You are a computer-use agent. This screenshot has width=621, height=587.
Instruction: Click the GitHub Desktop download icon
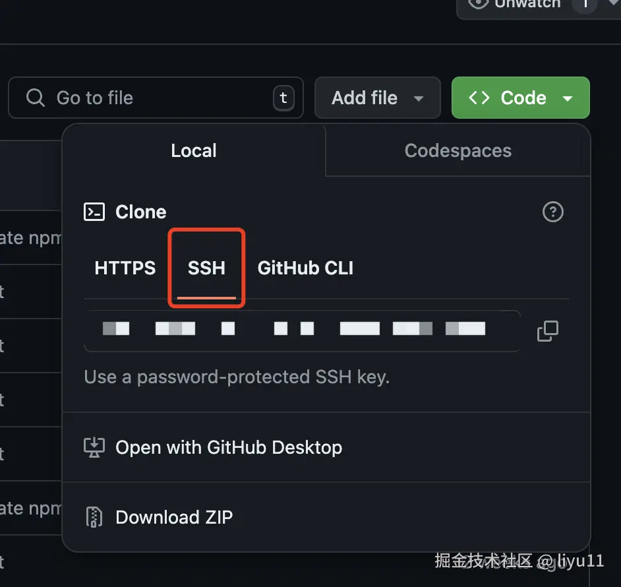click(x=94, y=447)
